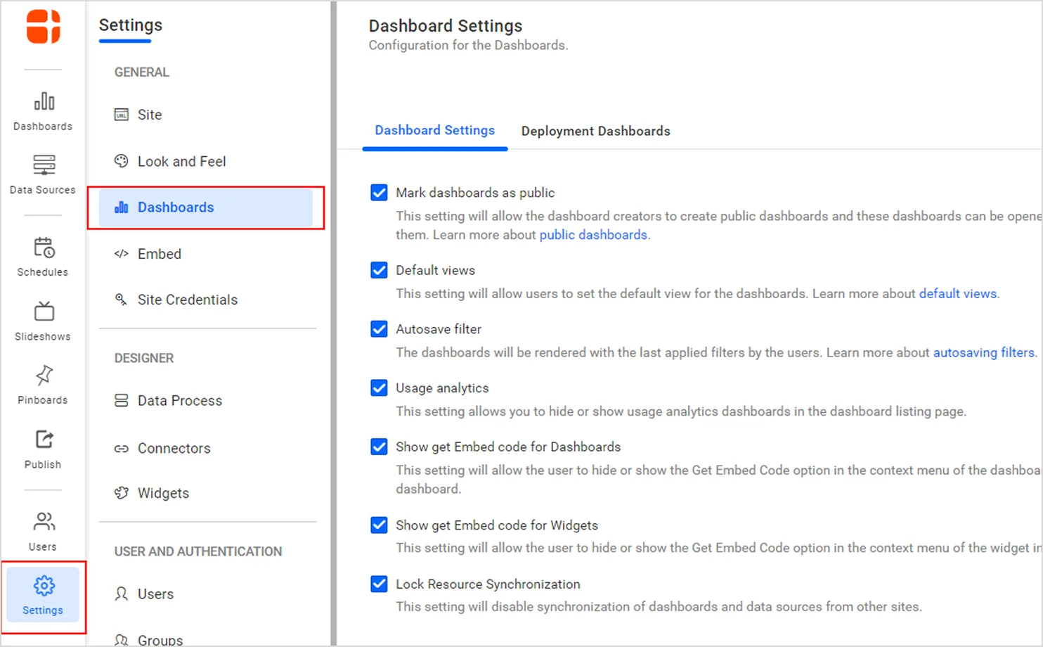The width and height of the screenshot is (1043, 647).
Task: Click the 'Lock Resource Synchronization' label text
Action: tap(488, 584)
